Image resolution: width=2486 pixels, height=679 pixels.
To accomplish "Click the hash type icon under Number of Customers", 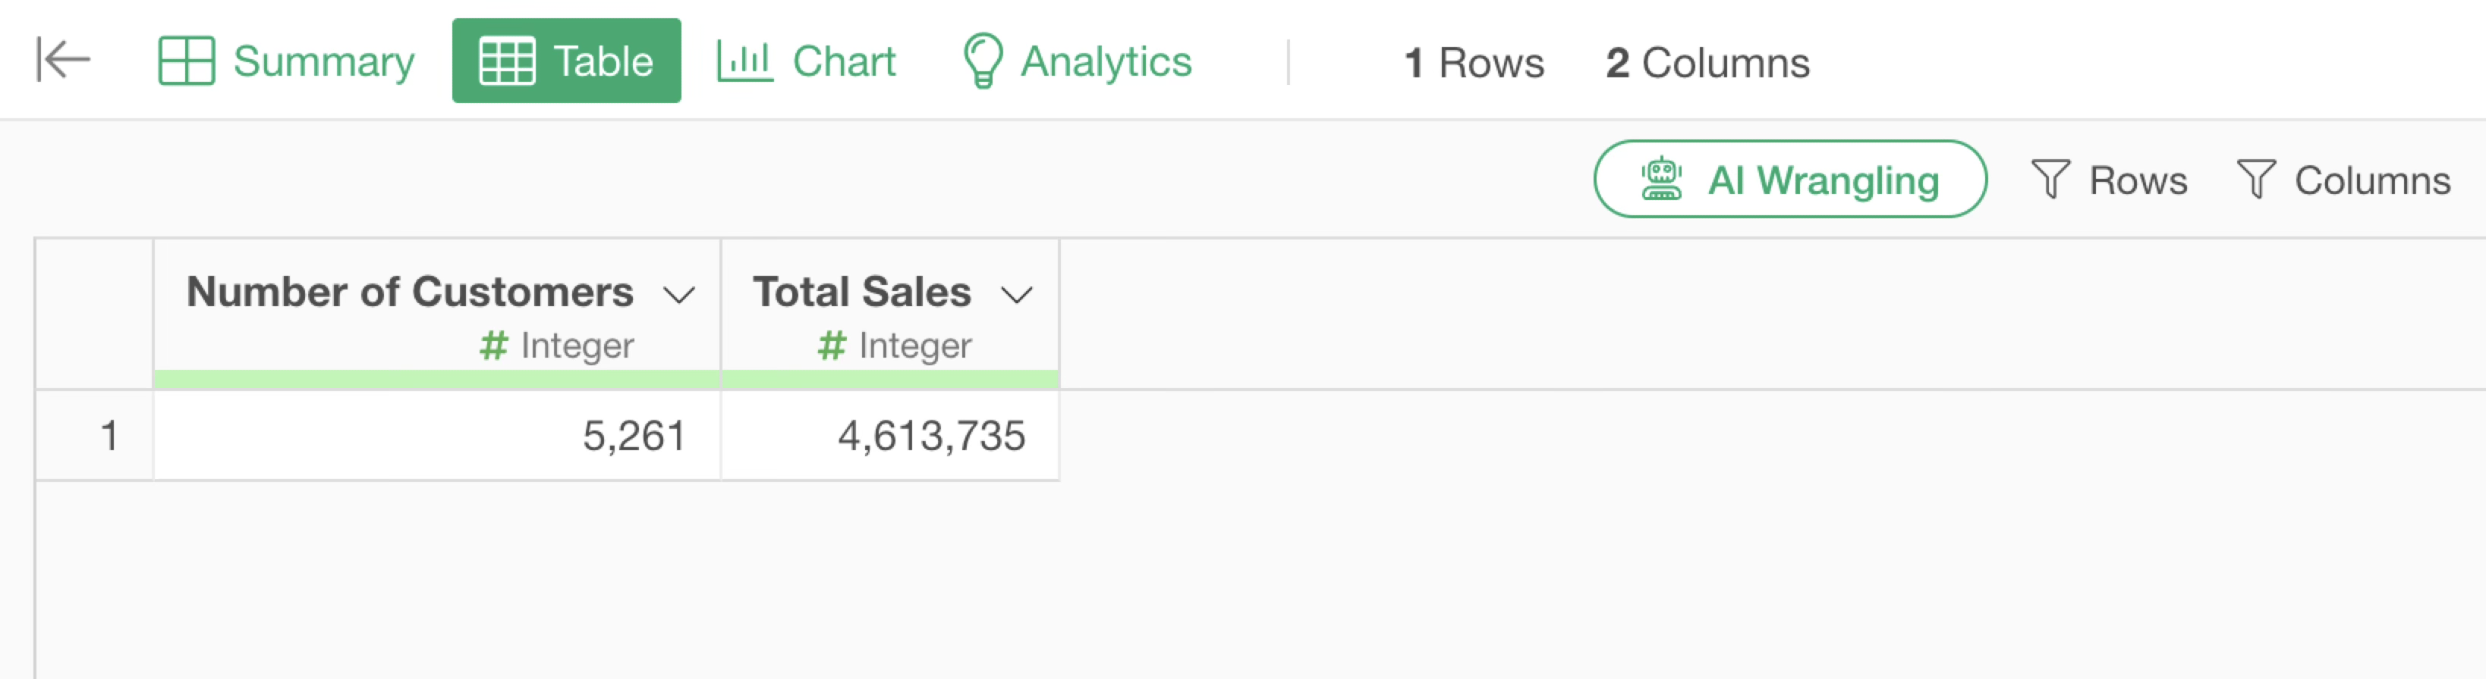I will (x=493, y=346).
